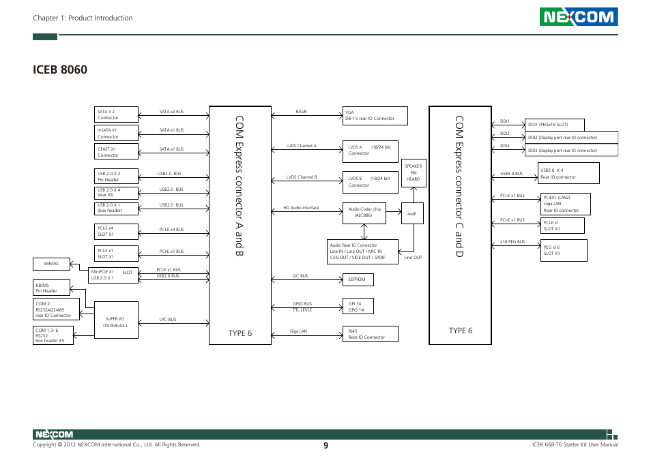Click the 'USB3.0 BUS' label
651x458 pixels.
tap(512, 174)
